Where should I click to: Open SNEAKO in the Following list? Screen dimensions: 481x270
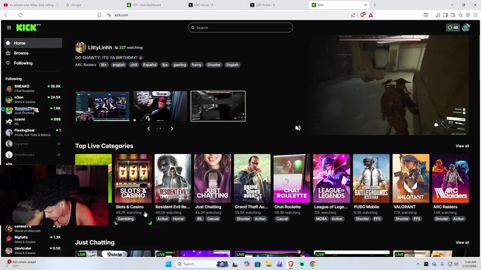(33, 88)
